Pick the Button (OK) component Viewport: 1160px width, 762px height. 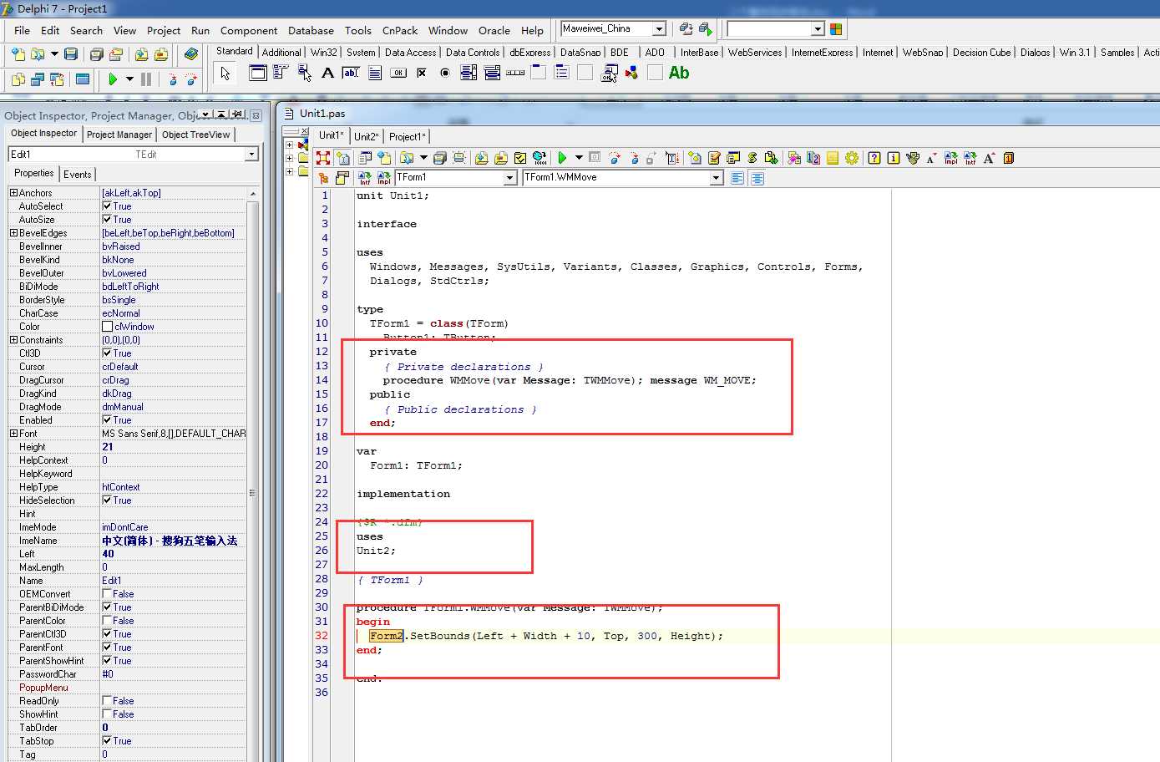[398, 74]
